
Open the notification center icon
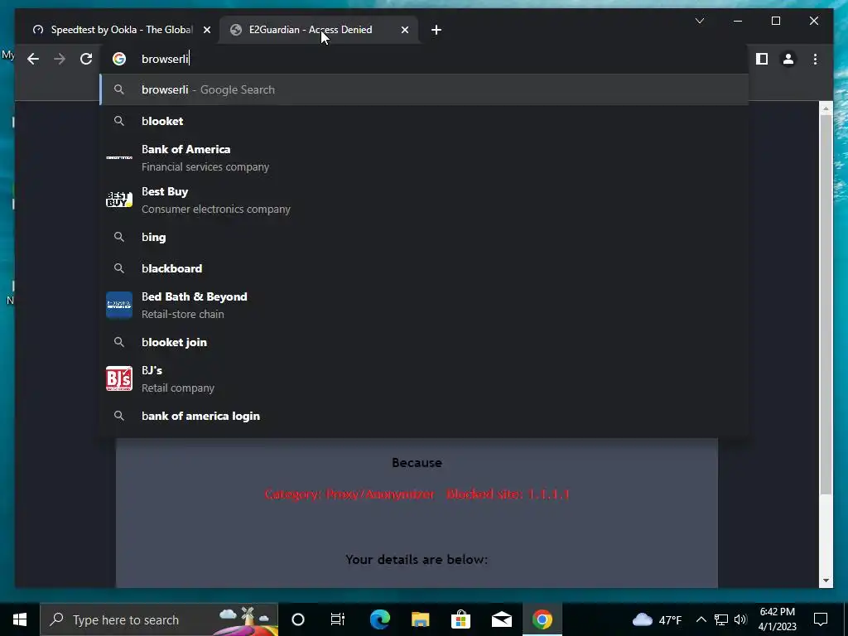tap(821, 619)
